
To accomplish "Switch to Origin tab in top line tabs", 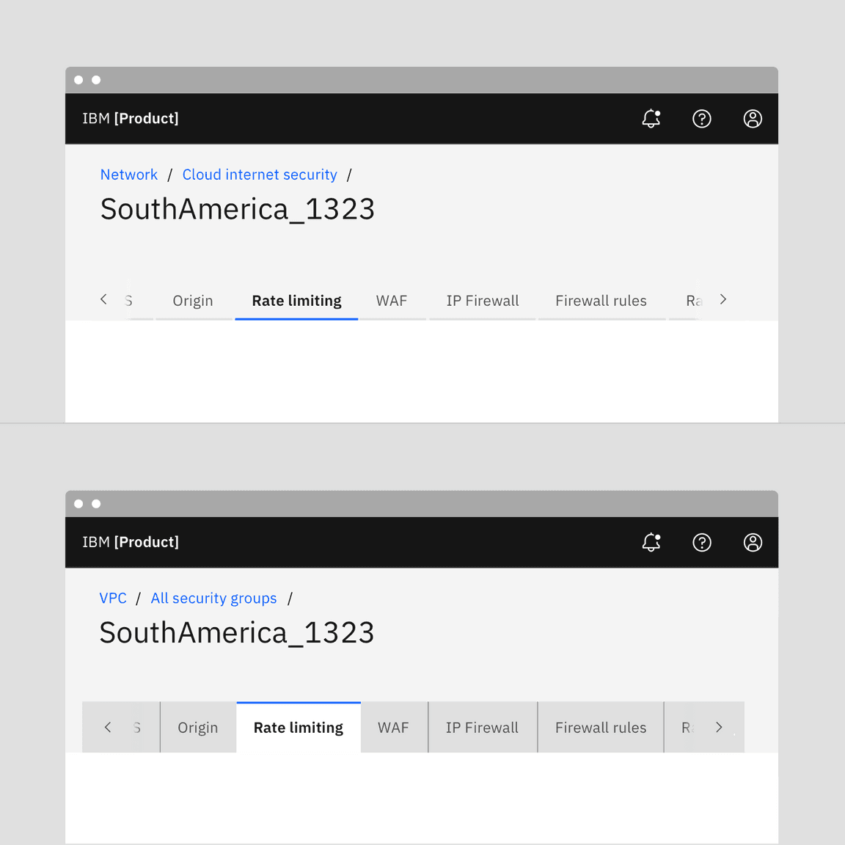I will pos(193,301).
